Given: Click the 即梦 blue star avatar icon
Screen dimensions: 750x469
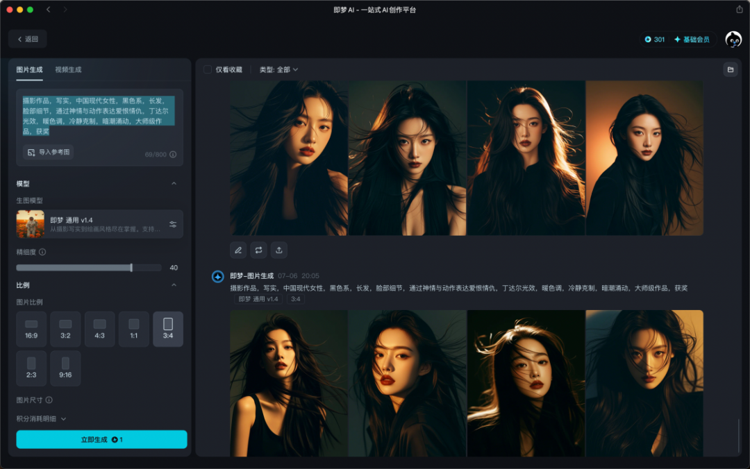Looking at the screenshot, I should coord(217,276).
